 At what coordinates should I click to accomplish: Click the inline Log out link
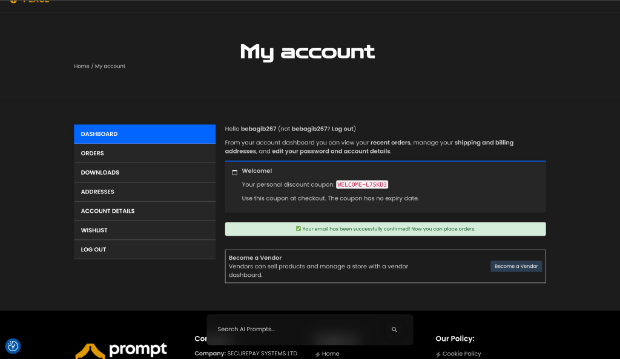[343, 129]
